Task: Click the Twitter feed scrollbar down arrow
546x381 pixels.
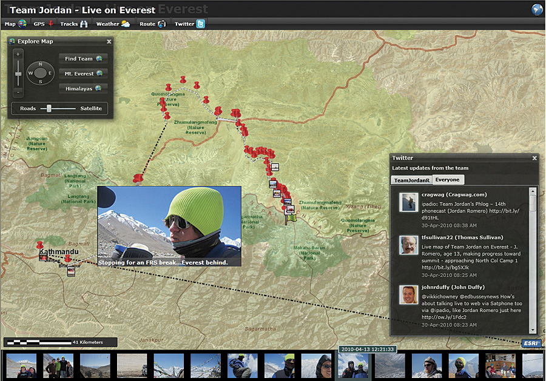Action: click(x=532, y=330)
